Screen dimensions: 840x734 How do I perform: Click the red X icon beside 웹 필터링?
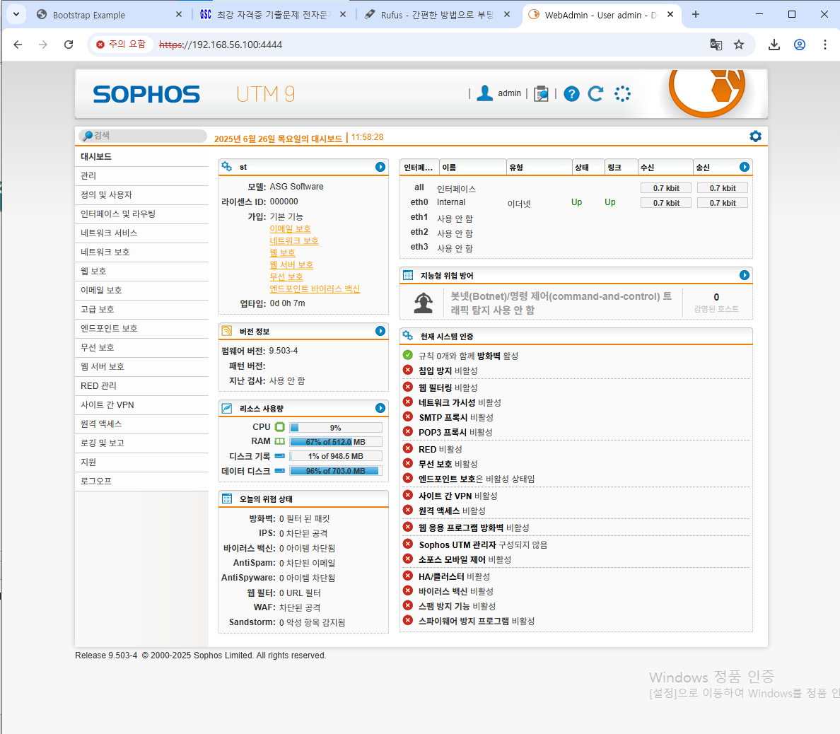click(x=408, y=387)
